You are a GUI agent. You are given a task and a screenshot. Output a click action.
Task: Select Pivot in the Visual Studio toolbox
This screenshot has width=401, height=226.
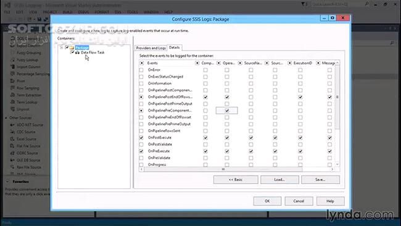pos(21,81)
